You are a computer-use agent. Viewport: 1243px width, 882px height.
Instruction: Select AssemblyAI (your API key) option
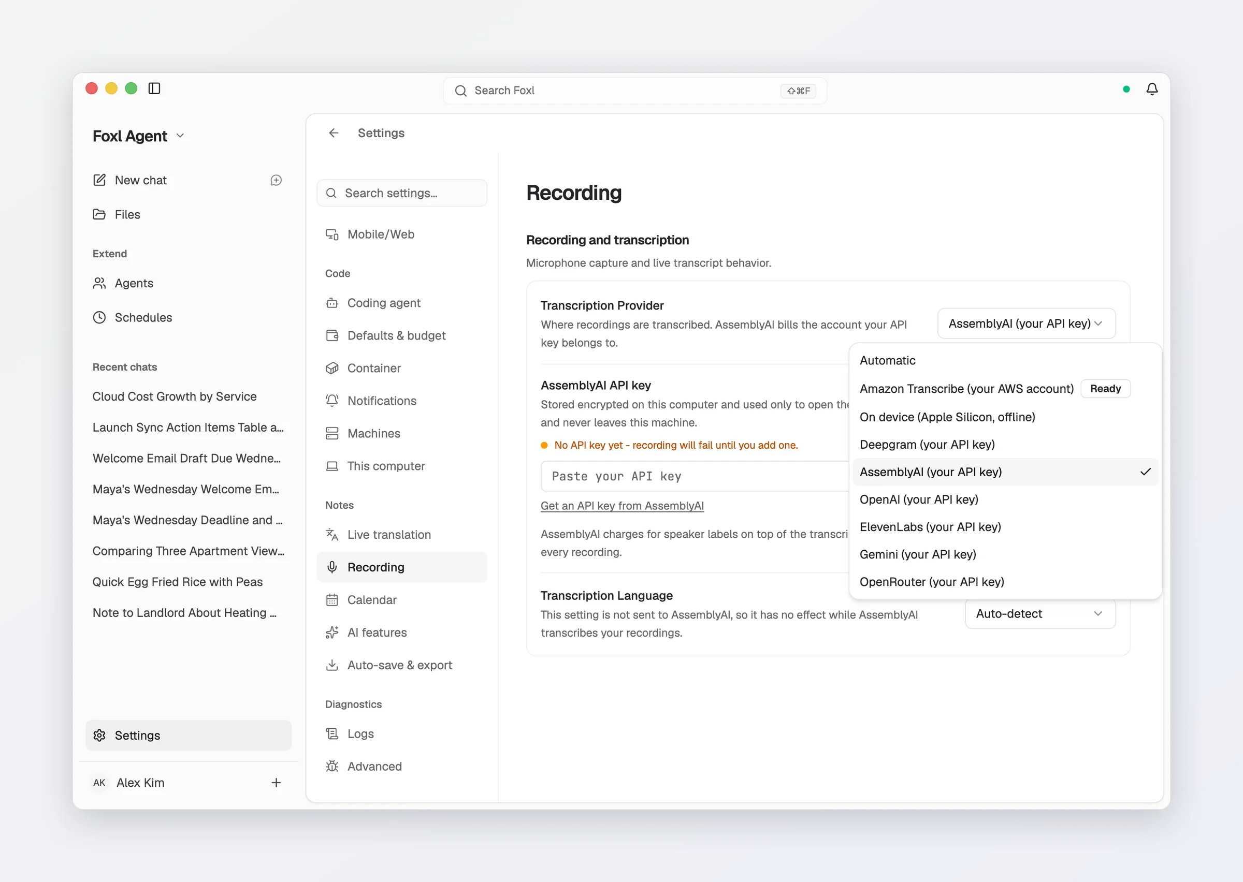click(1005, 472)
